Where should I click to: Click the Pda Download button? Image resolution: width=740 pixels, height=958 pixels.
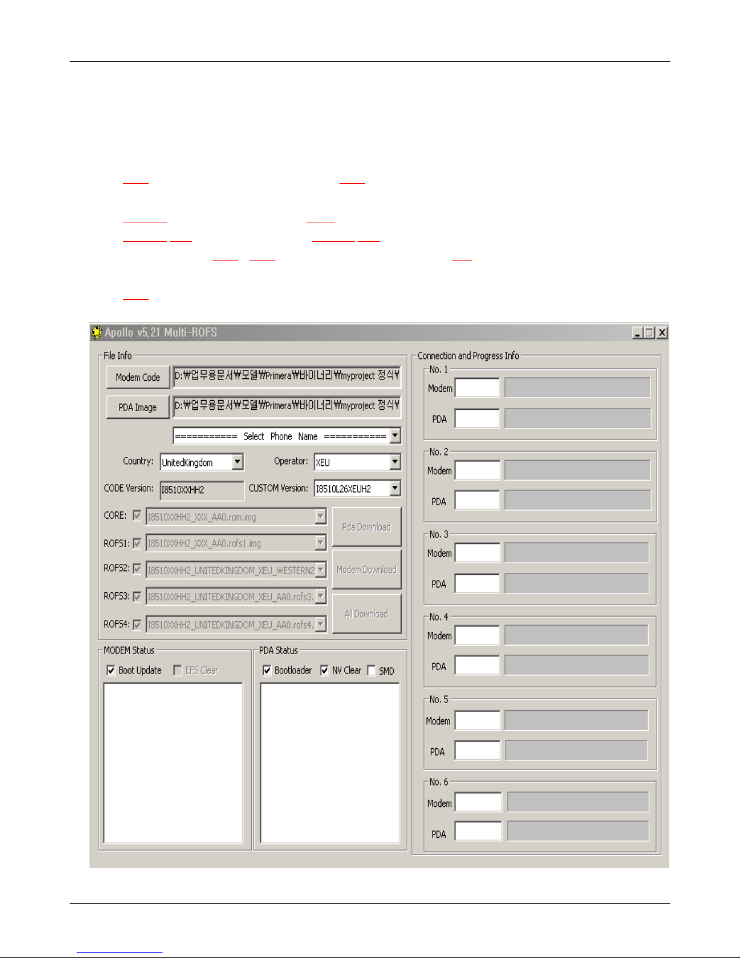[x=366, y=527]
